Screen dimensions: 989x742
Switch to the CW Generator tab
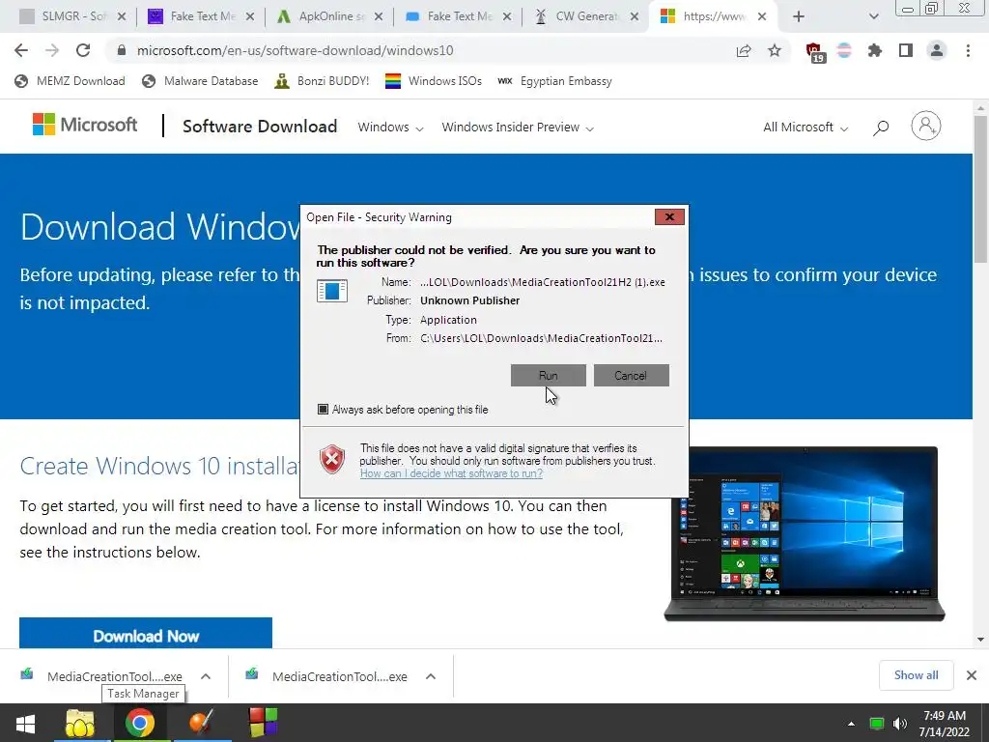586,16
